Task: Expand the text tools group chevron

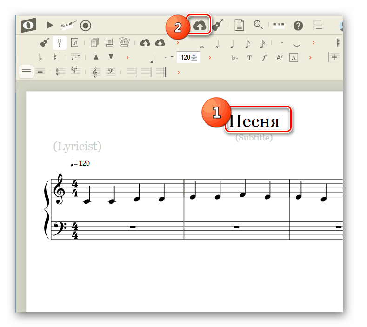Action: tap(310, 58)
